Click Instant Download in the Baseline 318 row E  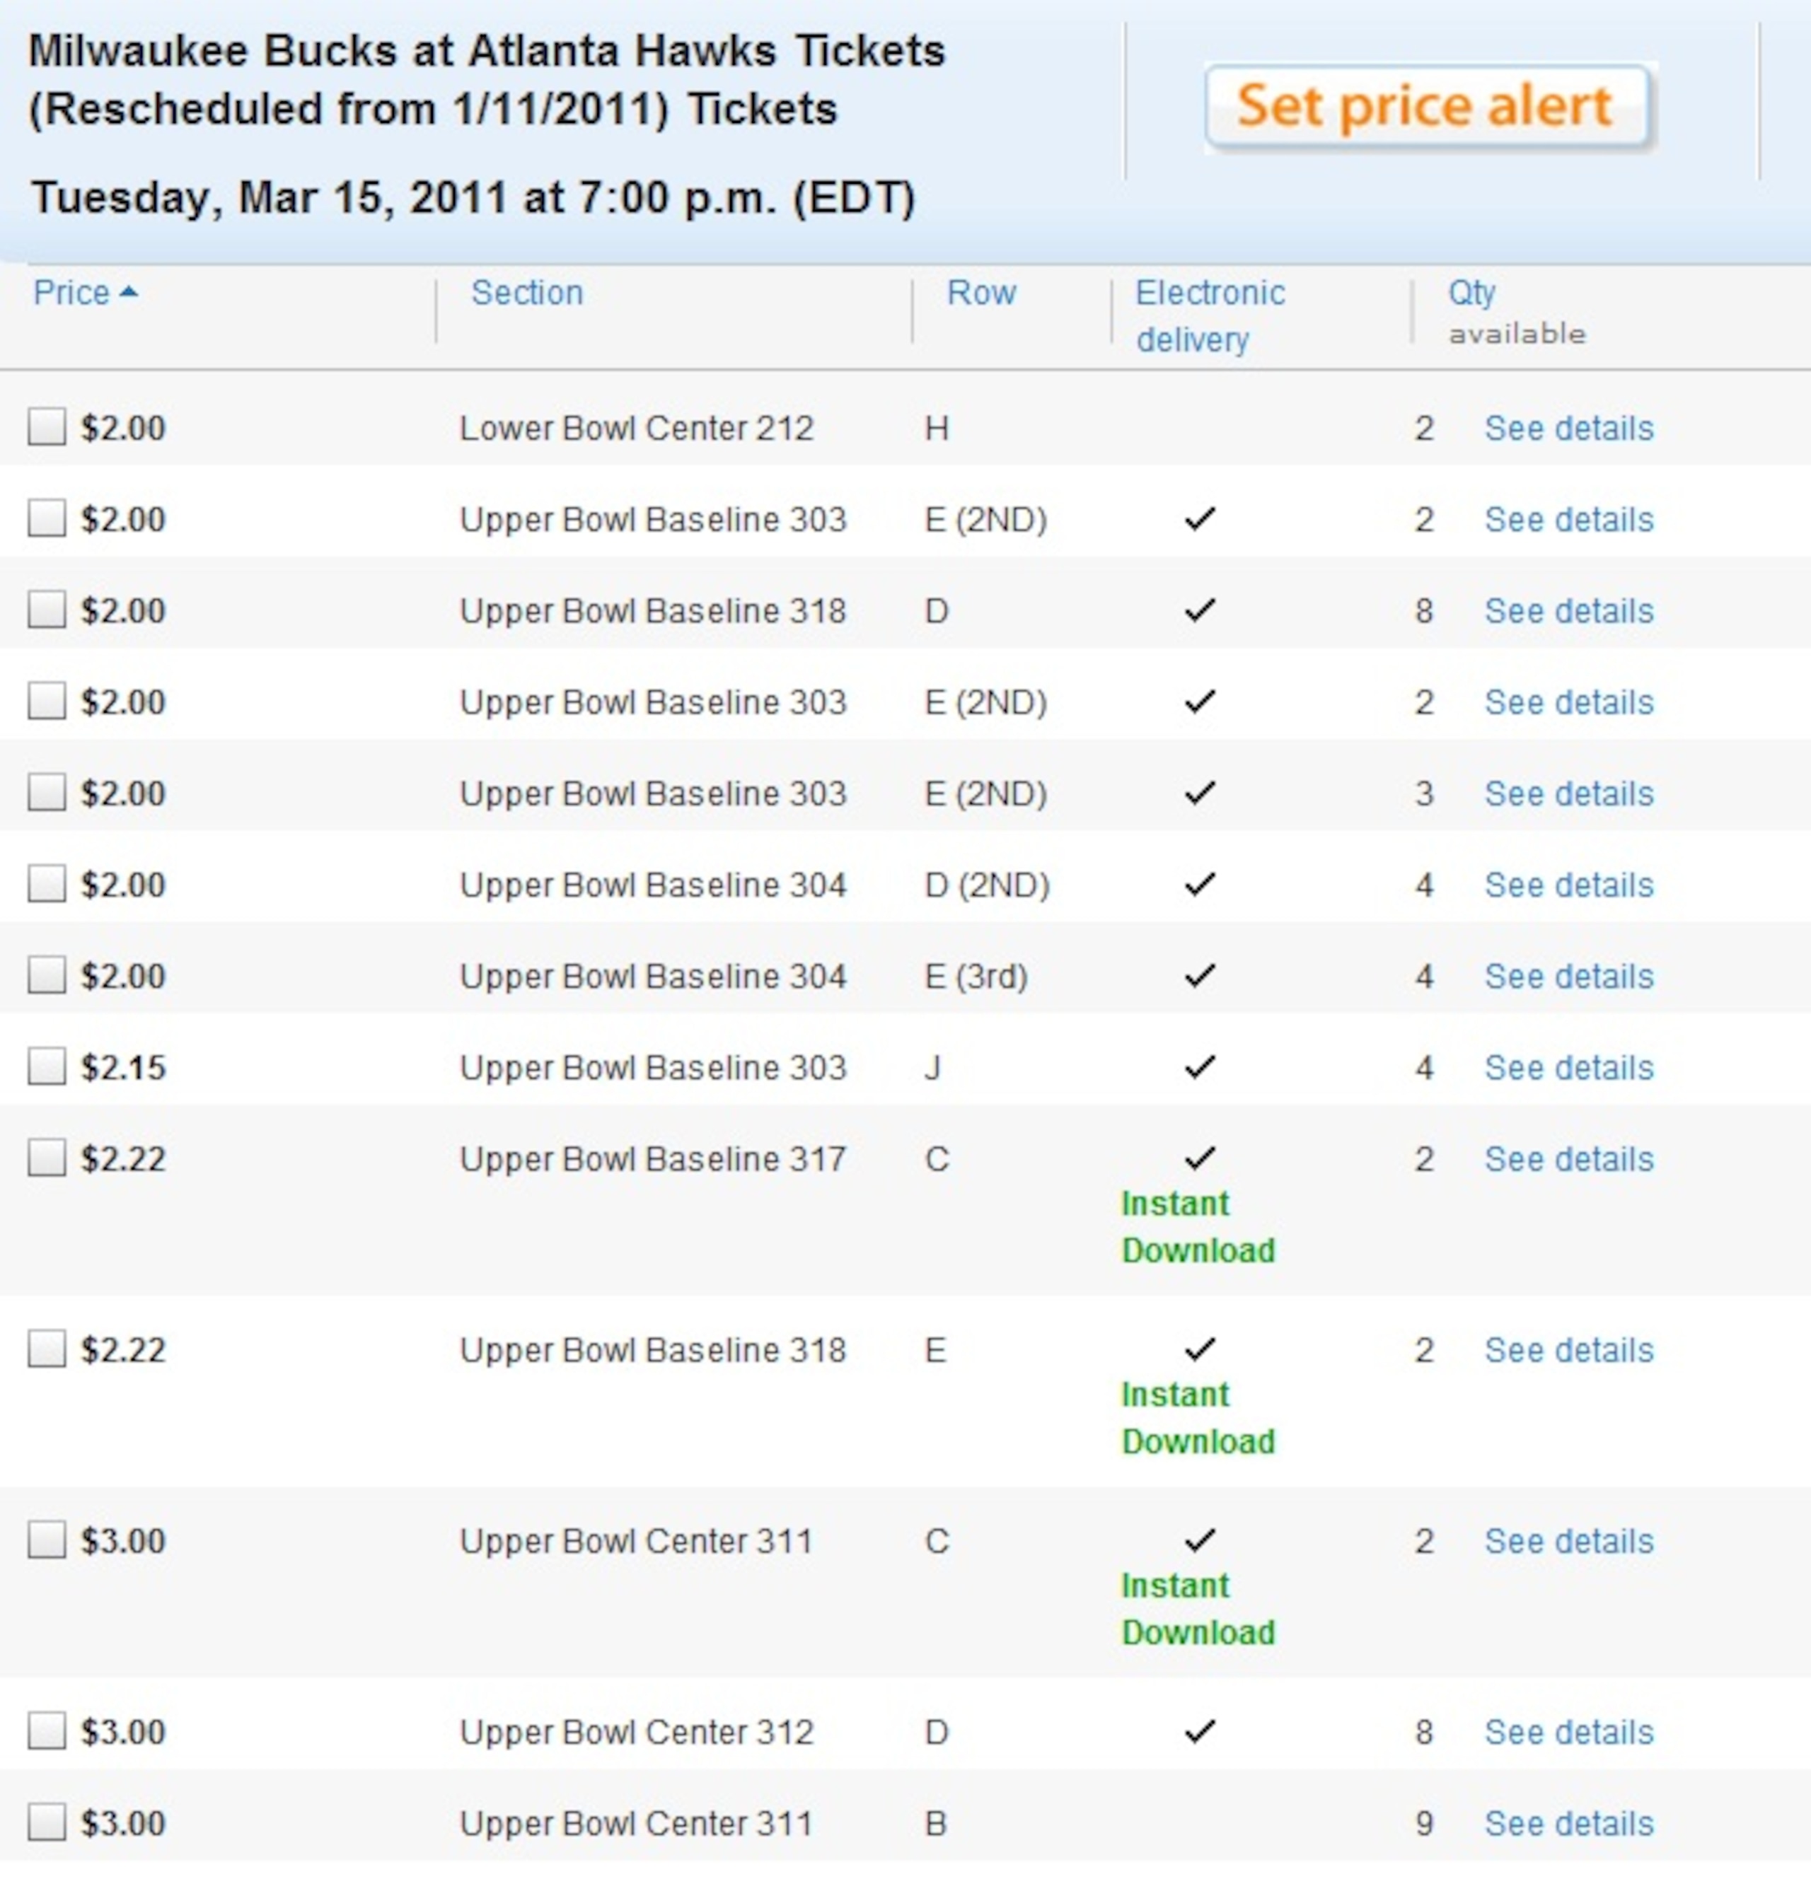click(1198, 1419)
